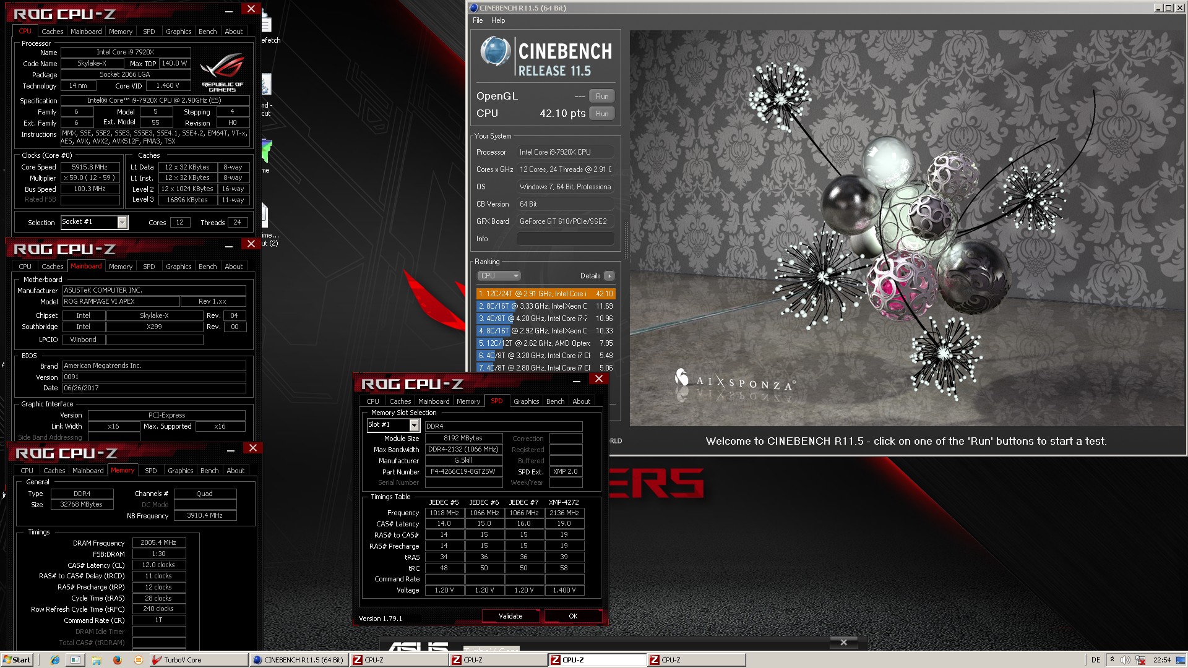Open Internet Explorer from the quick launch
The height and width of the screenshot is (668, 1188).
click(x=55, y=660)
